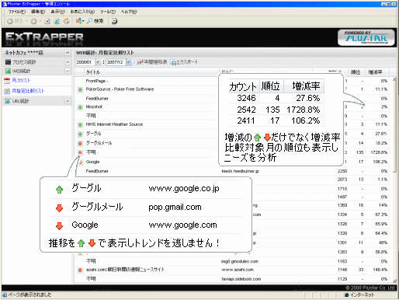Screen dimensions: 399x300
Task: Click the 月次リスト calendar icon
Action: click(x=7, y=80)
